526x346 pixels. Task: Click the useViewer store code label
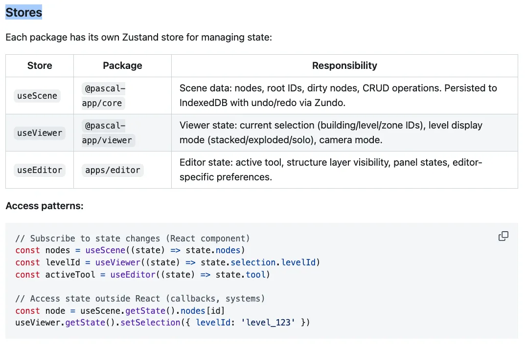(39, 133)
